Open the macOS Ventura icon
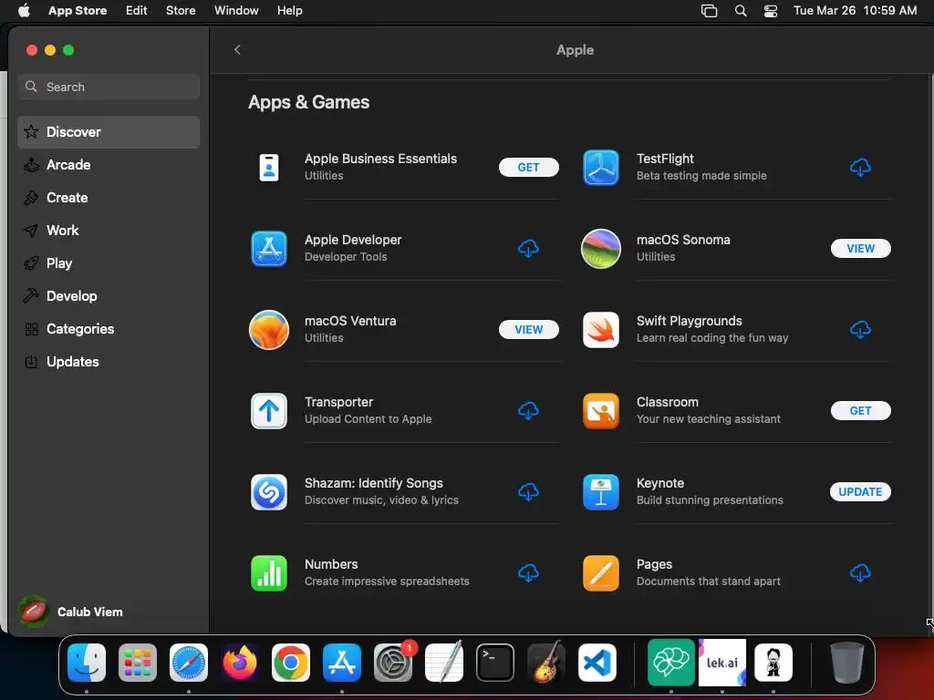 click(x=269, y=329)
